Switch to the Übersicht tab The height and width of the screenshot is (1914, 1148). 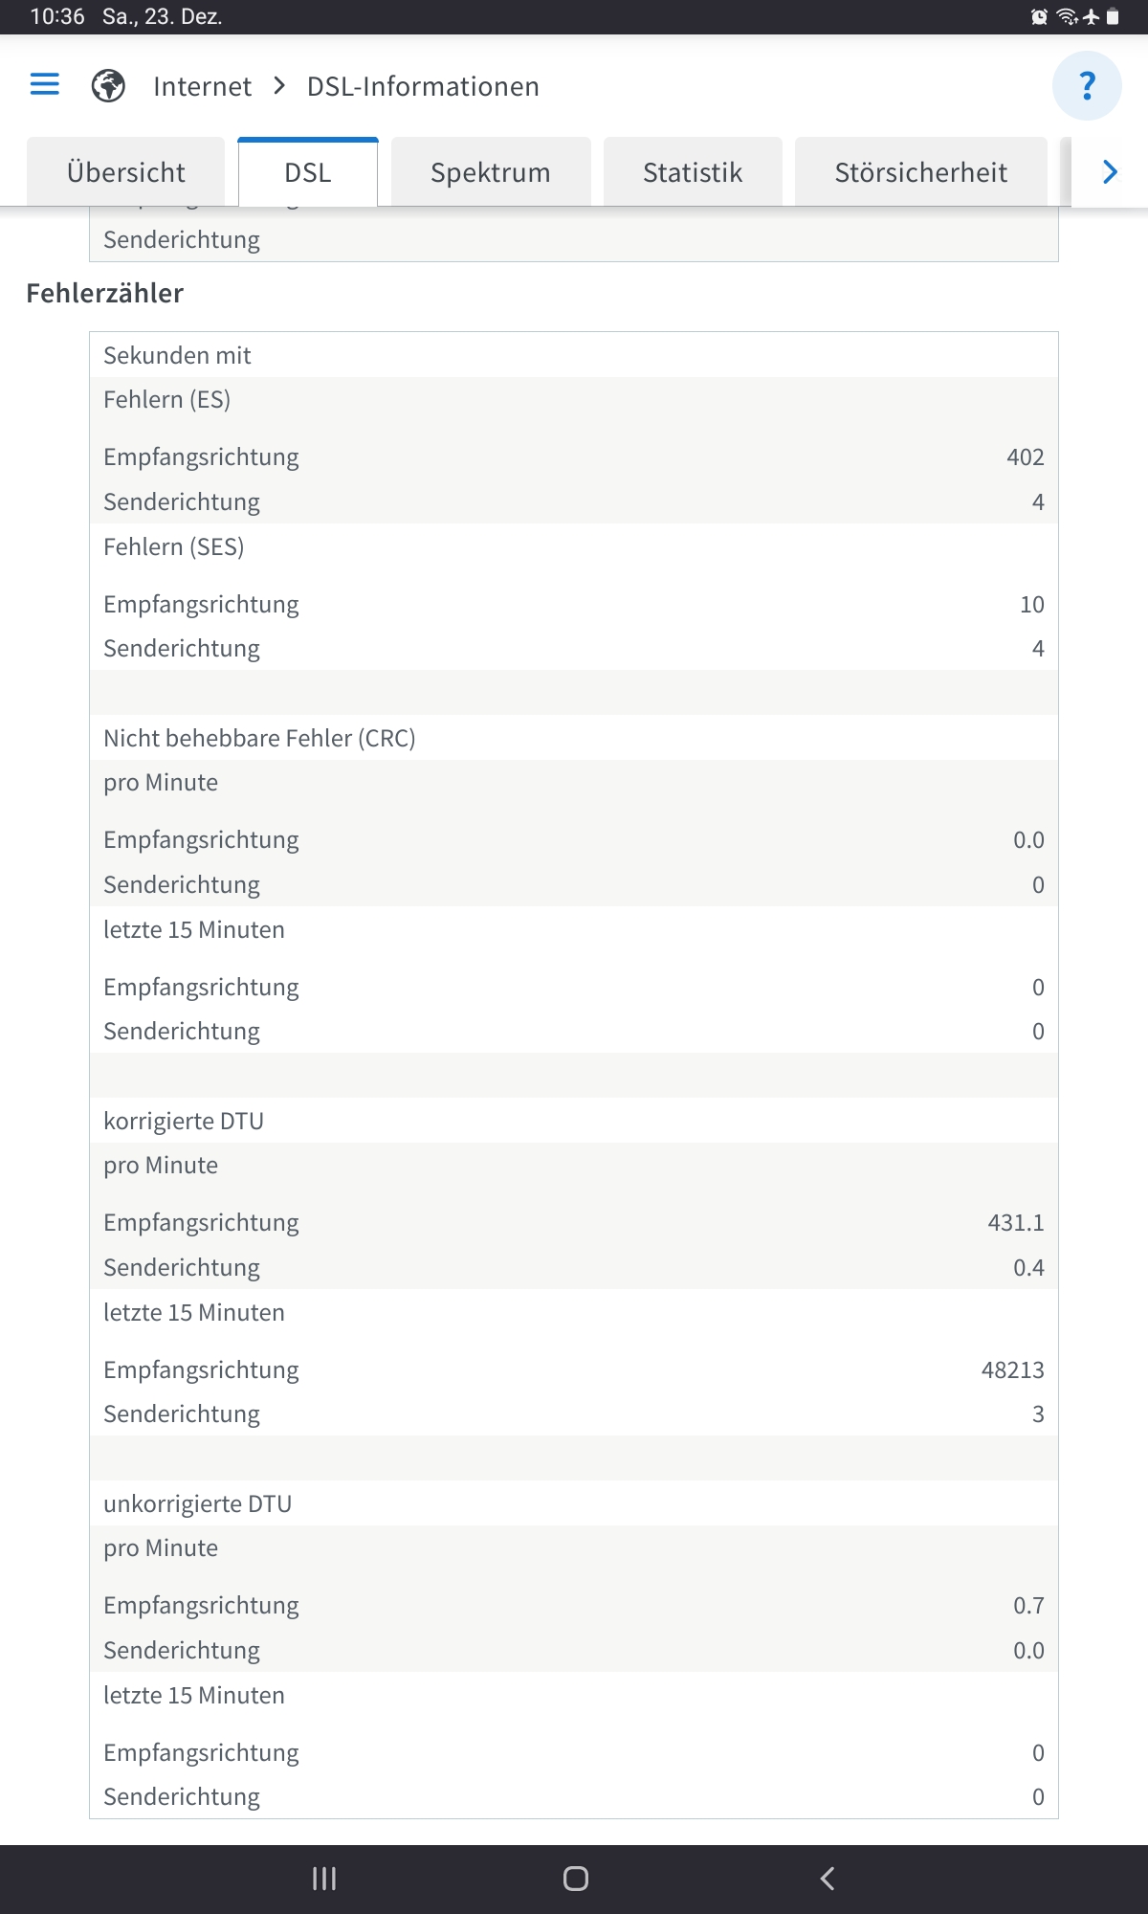tap(125, 172)
